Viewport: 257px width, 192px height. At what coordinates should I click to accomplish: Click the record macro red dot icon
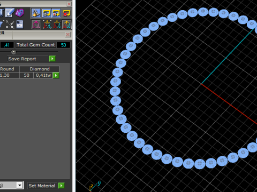click(56, 13)
